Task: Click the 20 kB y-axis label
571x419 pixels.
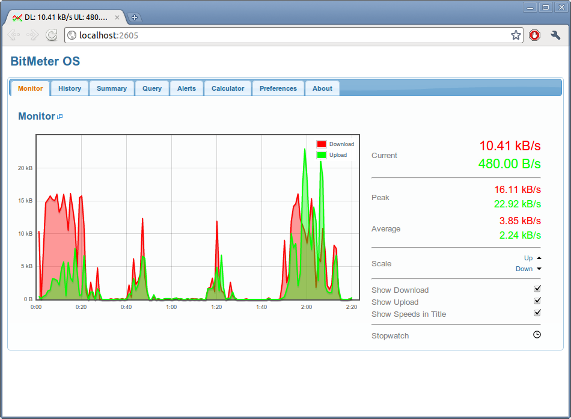Action: coord(25,168)
